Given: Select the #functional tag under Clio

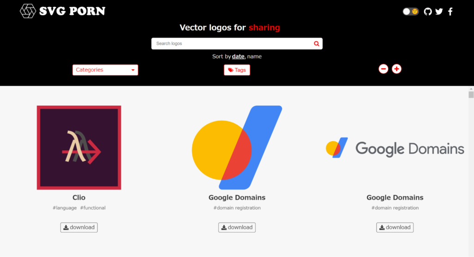Looking at the screenshot, I should (x=93, y=208).
